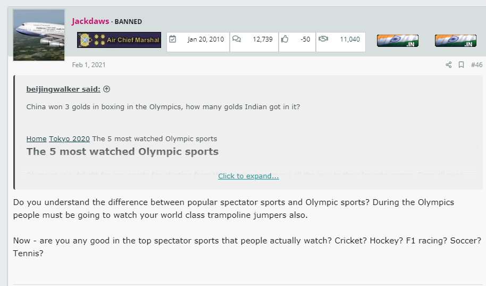Open Jackdaws' airplane avatar
The width and height of the screenshot is (486, 286).
tap(39, 35)
